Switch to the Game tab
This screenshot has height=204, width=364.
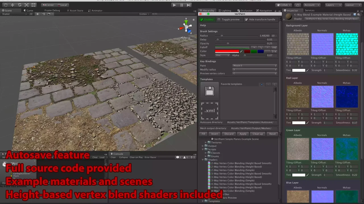pos(28,10)
